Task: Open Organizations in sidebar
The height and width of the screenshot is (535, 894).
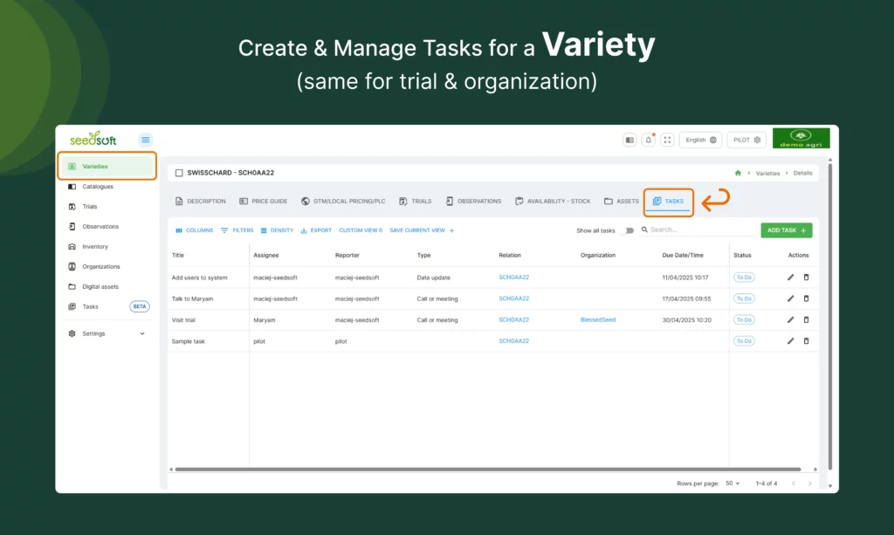Action: 107,267
